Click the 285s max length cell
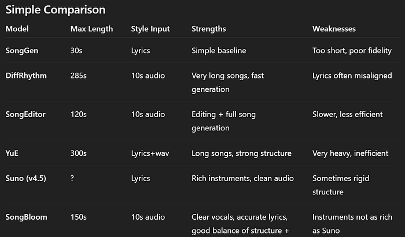Image resolution: width=405 pixels, height=237 pixels. (79, 76)
